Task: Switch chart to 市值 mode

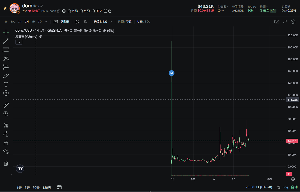Action: 128,22
